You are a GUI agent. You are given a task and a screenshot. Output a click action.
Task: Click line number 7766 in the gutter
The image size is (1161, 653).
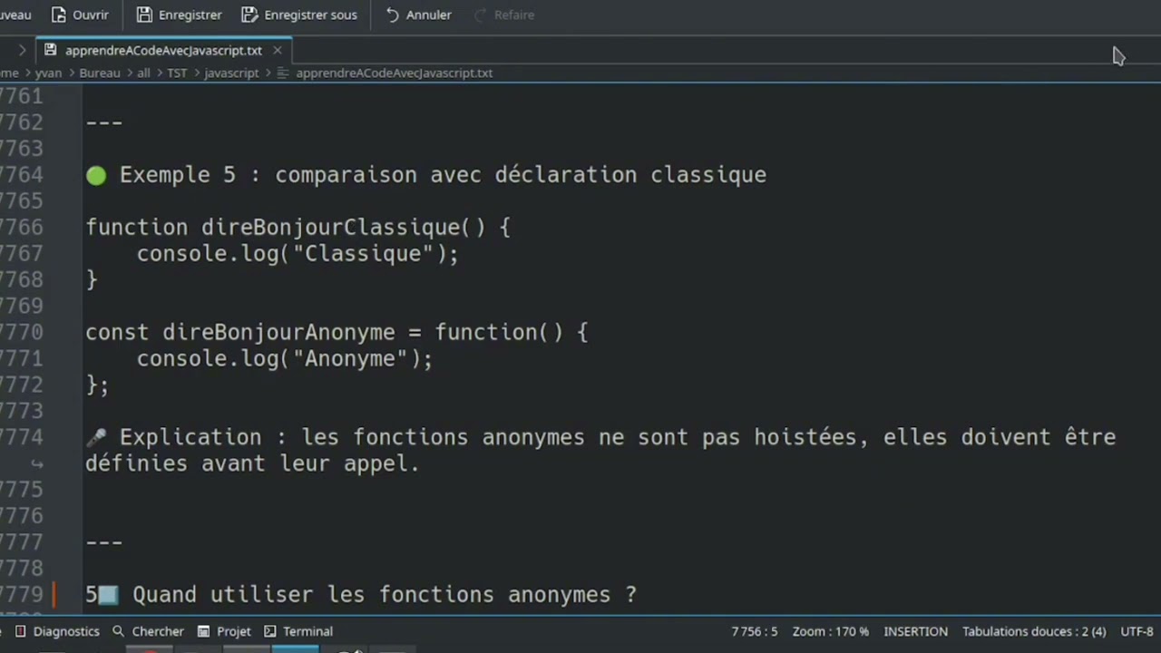click(x=22, y=227)
